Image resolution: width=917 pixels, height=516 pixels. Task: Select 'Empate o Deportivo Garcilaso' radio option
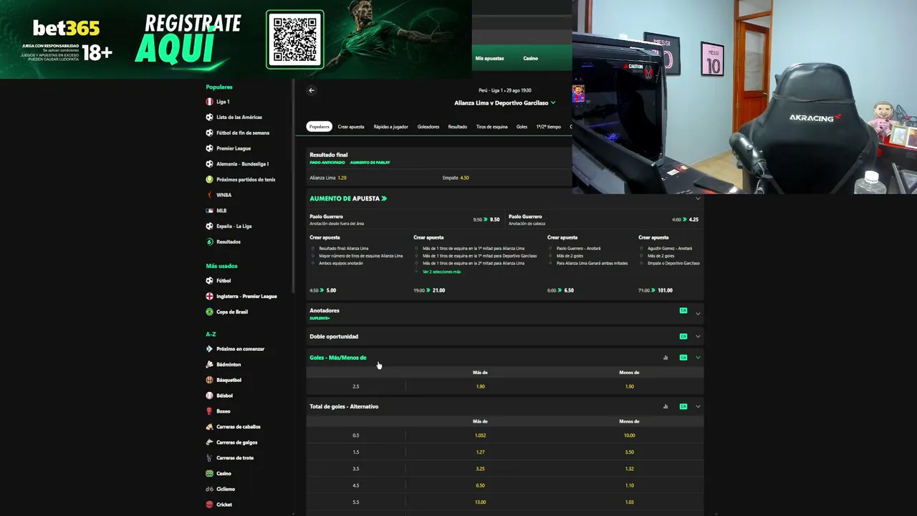point(642,263)
